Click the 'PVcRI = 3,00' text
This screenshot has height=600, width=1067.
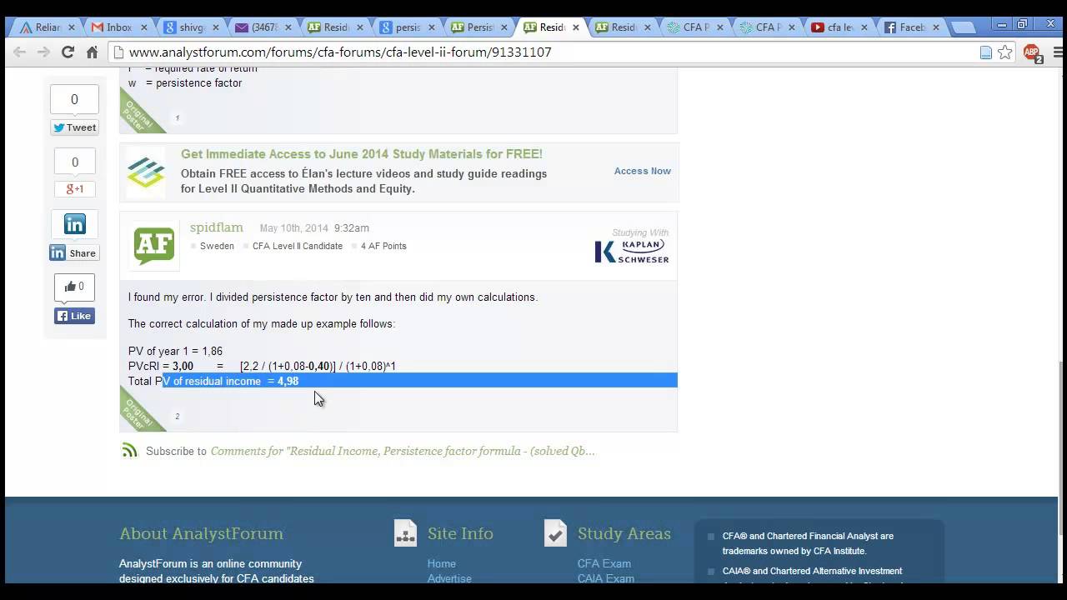pyautogui.click(x=161, y=367)
